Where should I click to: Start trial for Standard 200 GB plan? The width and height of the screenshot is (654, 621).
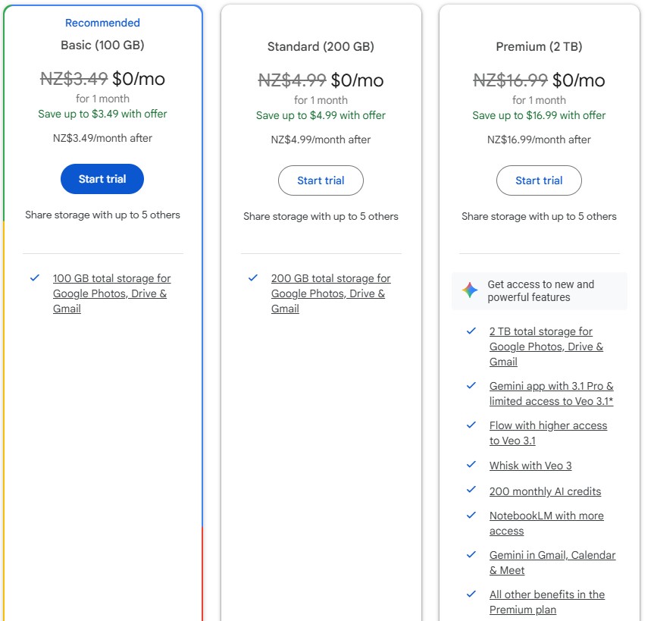[321, 180]
